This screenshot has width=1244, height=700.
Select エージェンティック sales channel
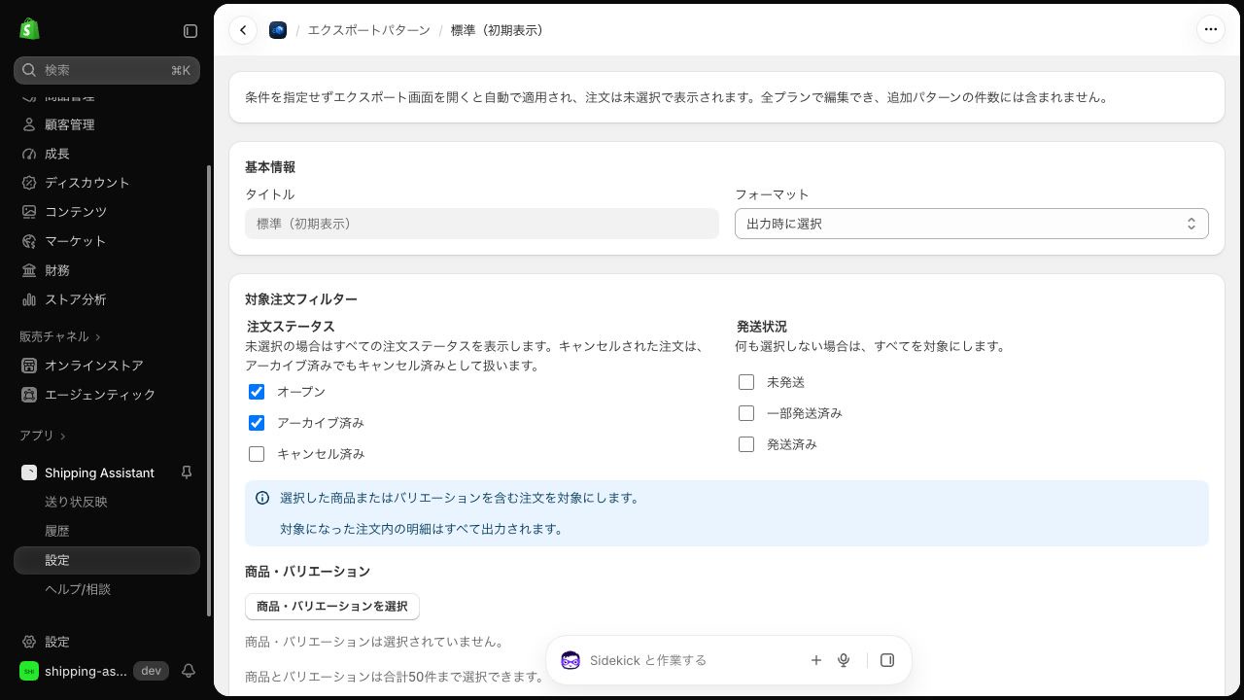[107, 395]
